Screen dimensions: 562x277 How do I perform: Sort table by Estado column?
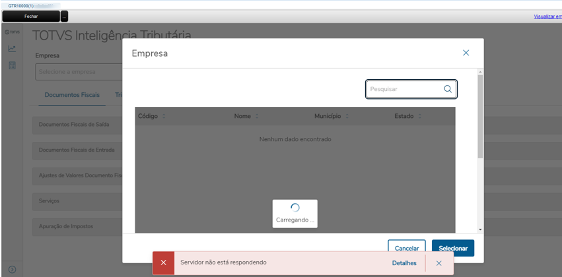click(420, 116)
